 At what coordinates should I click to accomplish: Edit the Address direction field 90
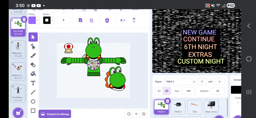click(x=218, y=91)
